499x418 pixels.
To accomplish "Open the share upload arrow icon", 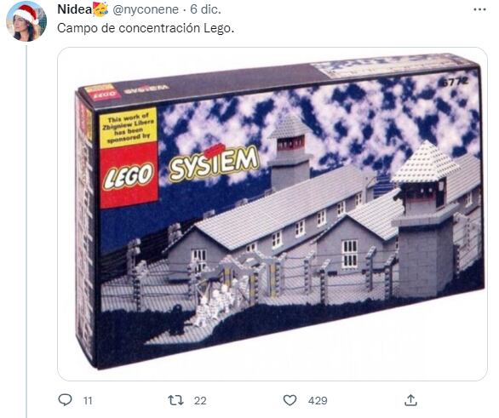I will point(410,400).
